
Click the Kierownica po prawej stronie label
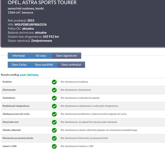pos(18,138)
